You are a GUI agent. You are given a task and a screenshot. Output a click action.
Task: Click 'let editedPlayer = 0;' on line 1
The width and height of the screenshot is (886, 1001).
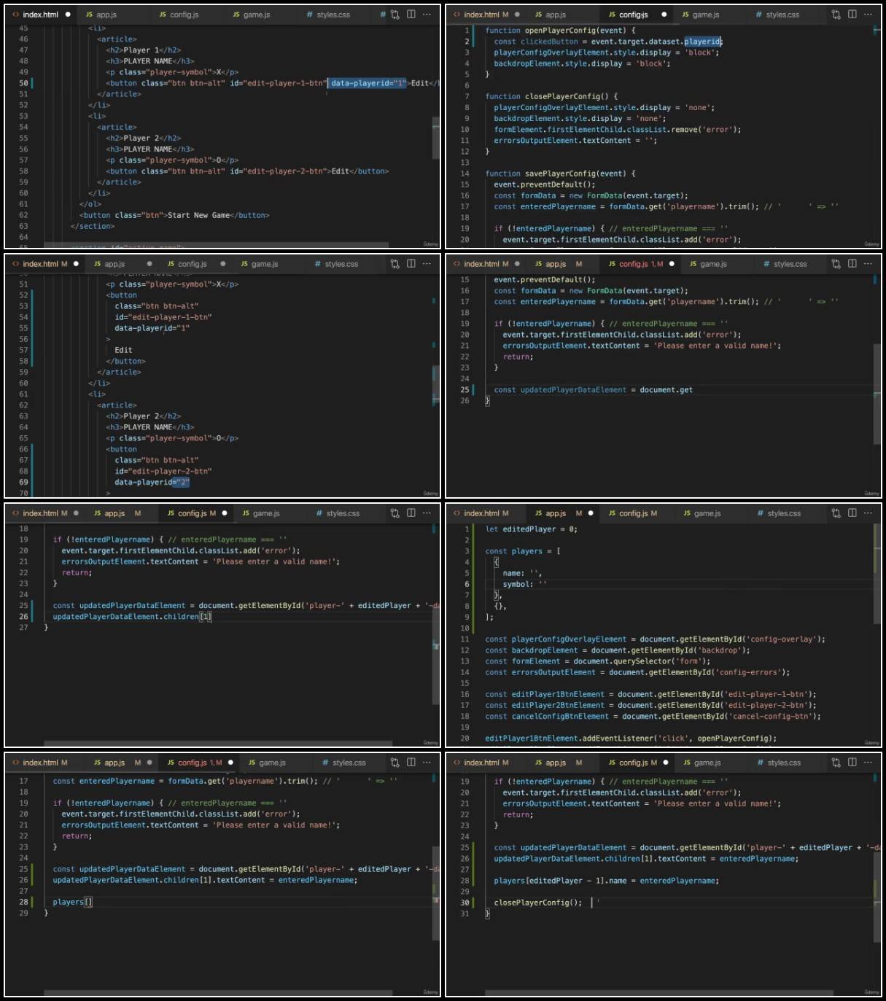[x=531, y=529]
